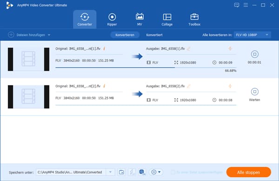This screenshot has width=279, height=181.
Task: Expand the Dateien hinzufügen dropdown arrow
Action: coord(49,35)
